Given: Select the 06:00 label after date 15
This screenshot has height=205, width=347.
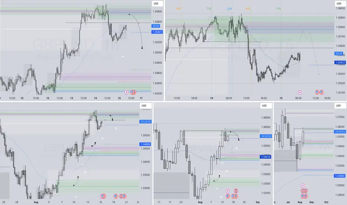Looking at the screenshot, I should 298,98.
